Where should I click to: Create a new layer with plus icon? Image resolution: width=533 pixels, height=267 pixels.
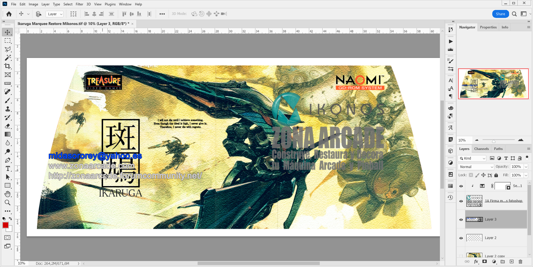(x=512, y=262)
